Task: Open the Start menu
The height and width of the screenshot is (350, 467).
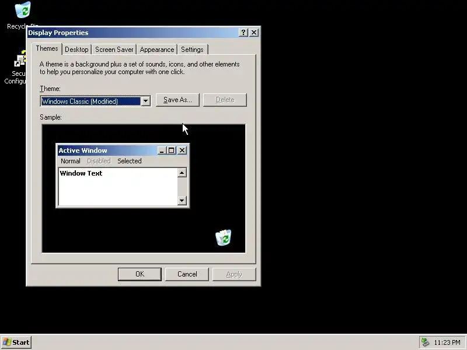Action: click(x=16, y=342)
